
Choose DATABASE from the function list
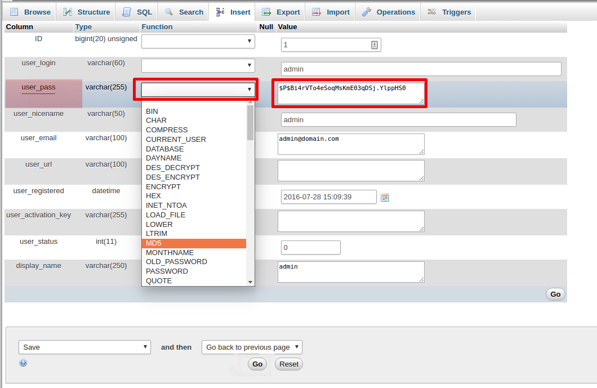[194, 149]
